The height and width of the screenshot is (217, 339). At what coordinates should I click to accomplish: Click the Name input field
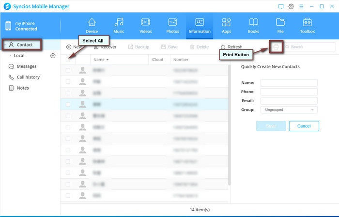(289, 83)
